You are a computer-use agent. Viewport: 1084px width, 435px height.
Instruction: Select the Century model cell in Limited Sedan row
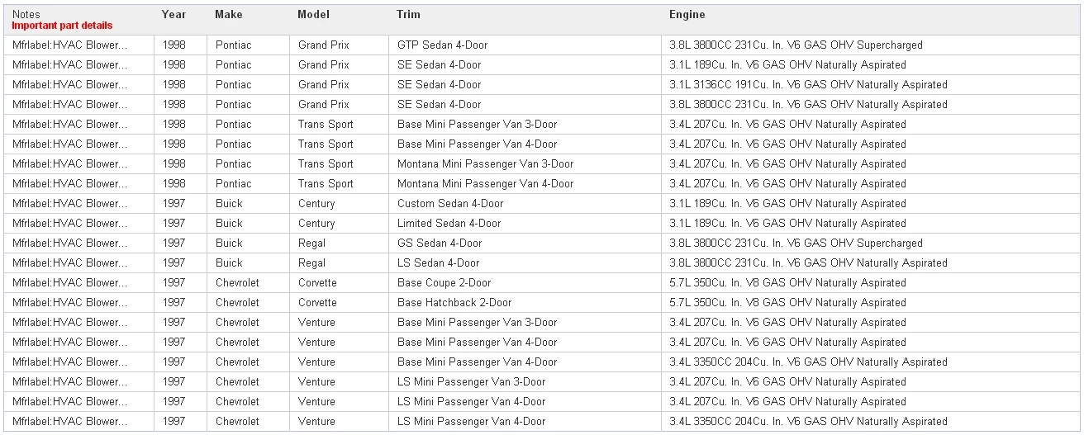[316, 224]
